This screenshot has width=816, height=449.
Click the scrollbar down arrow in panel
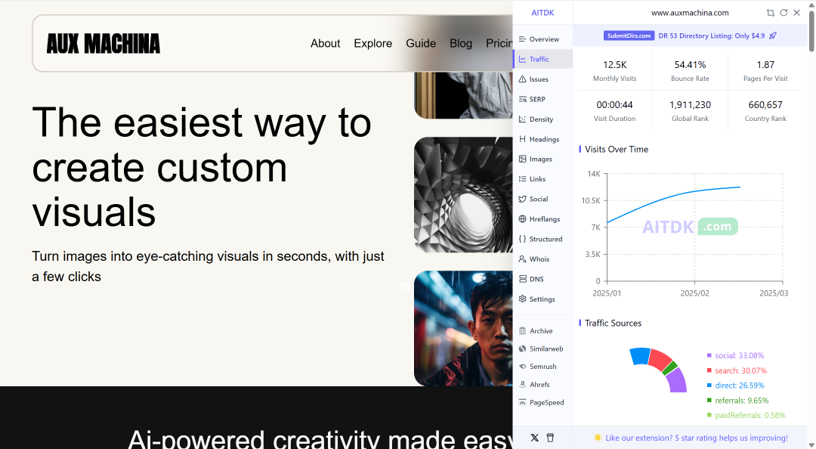(811, 444)
